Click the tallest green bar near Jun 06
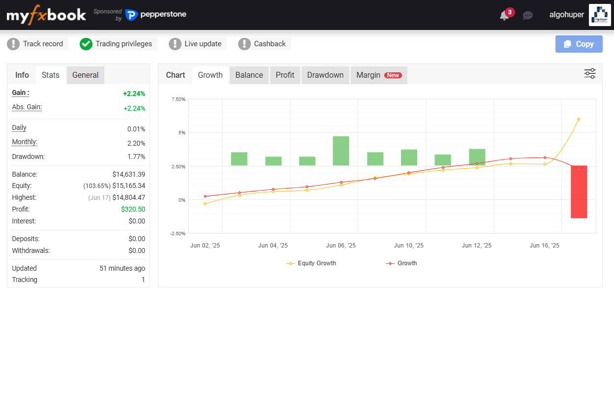 341,151
